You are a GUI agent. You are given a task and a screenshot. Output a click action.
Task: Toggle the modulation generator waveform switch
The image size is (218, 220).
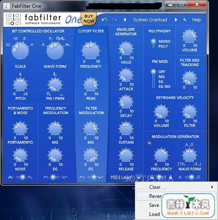click(190, 177)
